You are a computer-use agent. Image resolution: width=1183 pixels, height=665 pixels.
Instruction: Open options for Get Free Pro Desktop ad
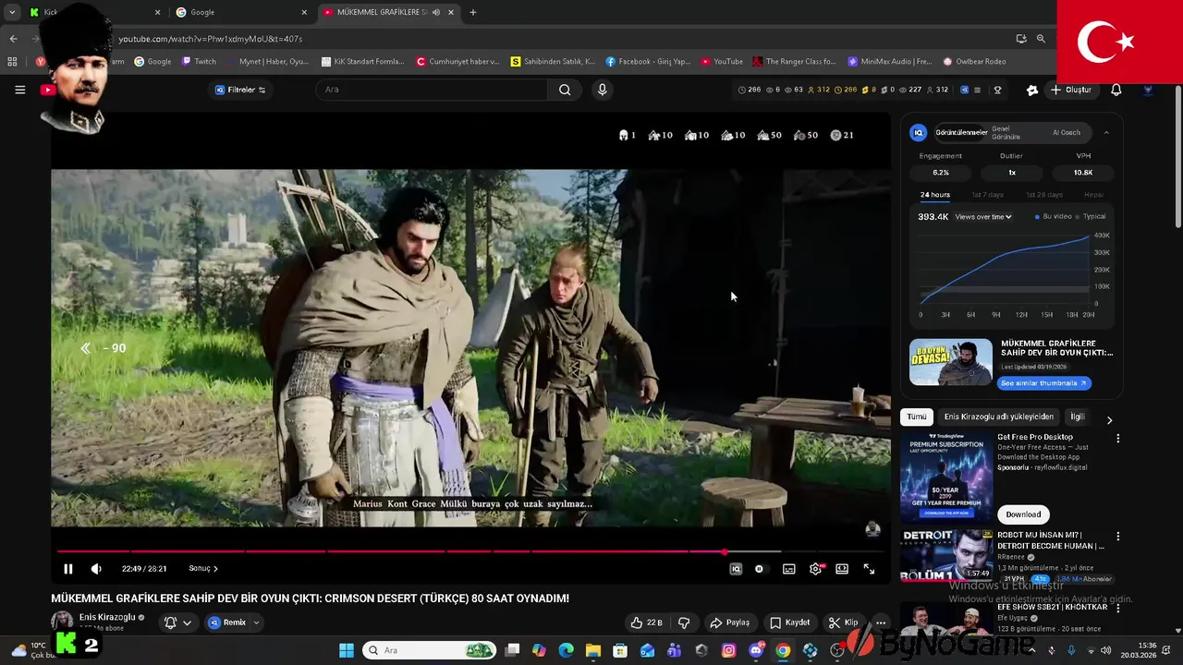click(x=1117, y=439)
